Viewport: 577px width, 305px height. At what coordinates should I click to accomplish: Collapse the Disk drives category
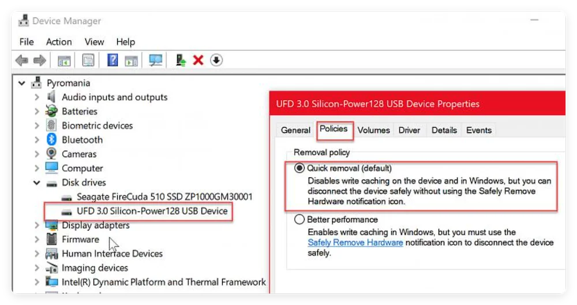tap(37, 183)
